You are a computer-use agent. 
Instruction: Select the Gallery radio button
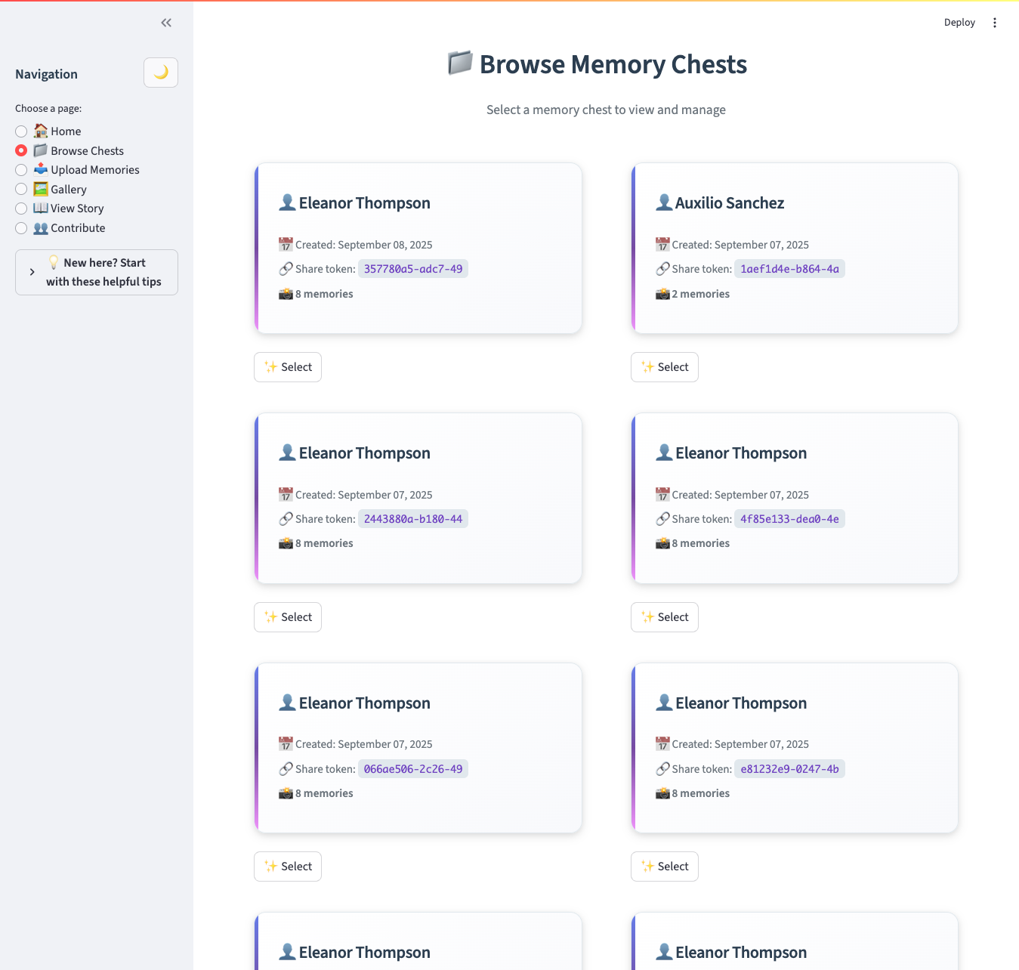[x=21, y=189]
